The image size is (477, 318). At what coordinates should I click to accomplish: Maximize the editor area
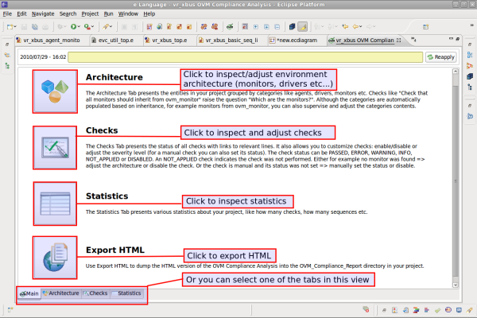tap(458, 39)
